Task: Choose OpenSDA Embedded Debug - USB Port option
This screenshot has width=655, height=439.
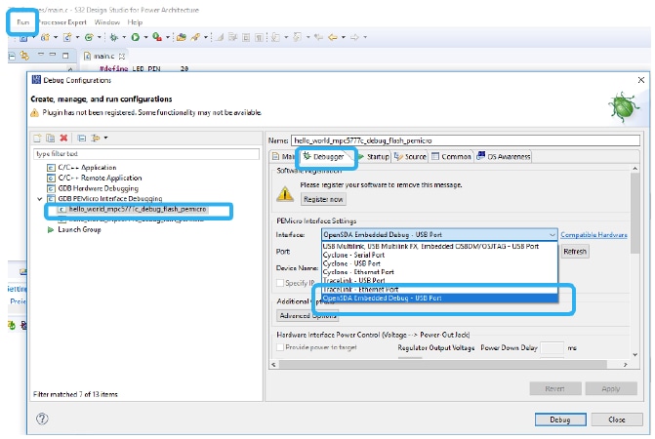Action: pos(385,298)
